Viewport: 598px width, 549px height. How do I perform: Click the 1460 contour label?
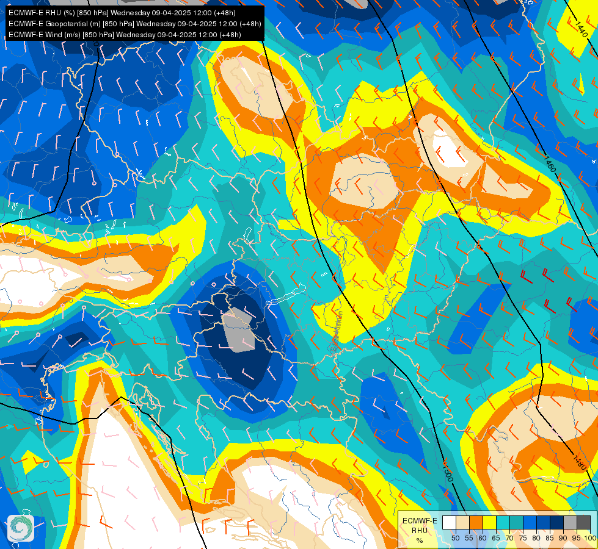point(549,164)
